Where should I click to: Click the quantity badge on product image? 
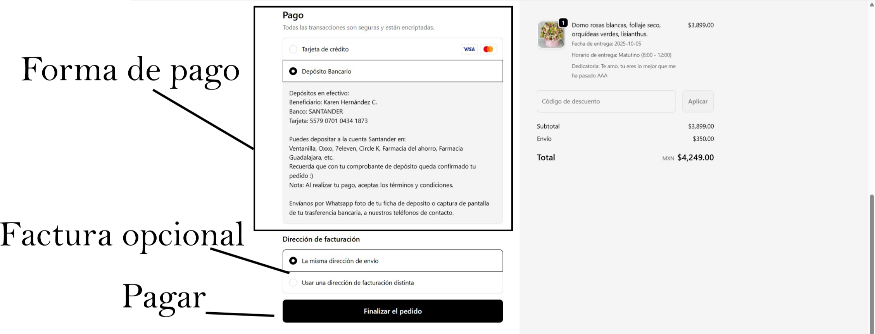coord(563,23)
